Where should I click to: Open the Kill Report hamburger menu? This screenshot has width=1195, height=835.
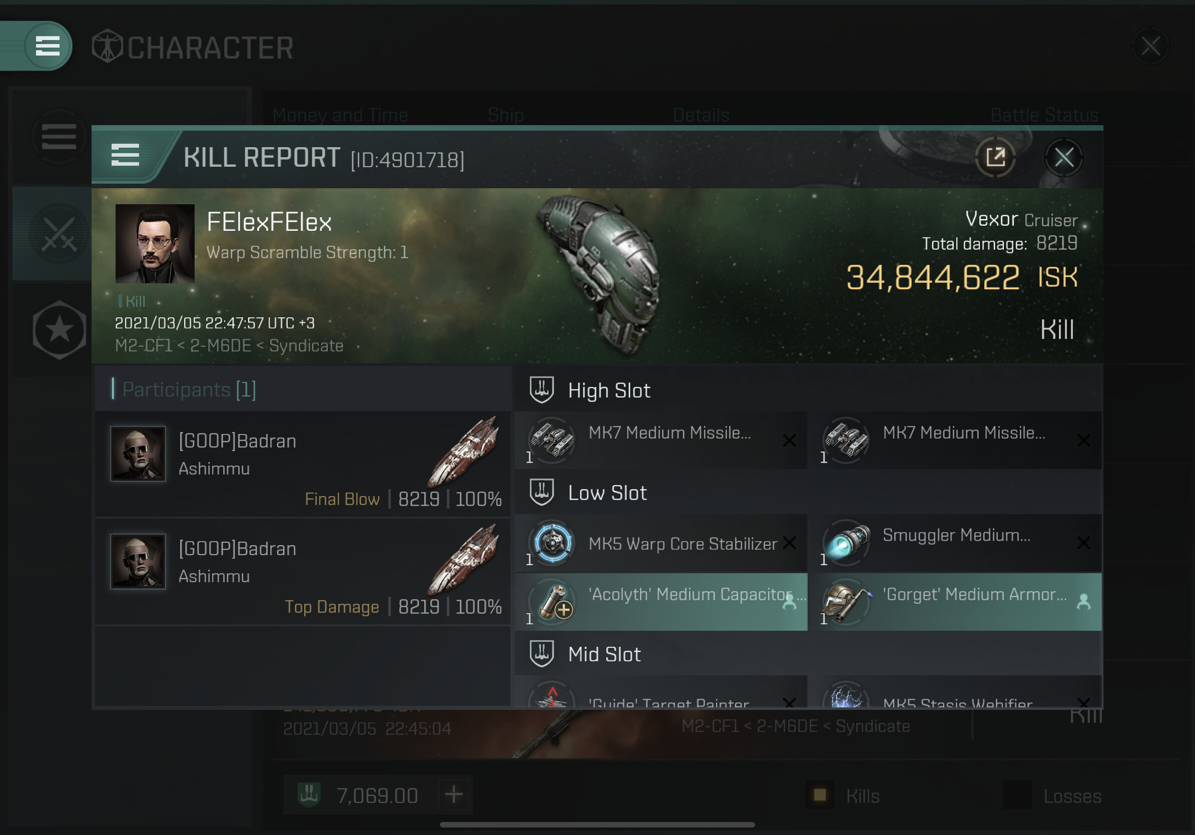point(126,155)
